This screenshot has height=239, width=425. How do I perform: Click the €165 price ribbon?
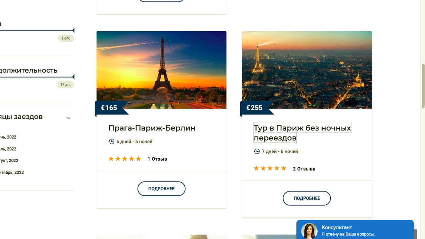click(109, 108)
